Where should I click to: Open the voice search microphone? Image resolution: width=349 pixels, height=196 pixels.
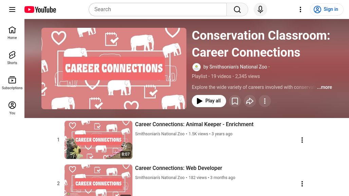click(x=260, y=9)
